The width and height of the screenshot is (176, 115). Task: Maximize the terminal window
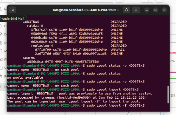[155, 10]
